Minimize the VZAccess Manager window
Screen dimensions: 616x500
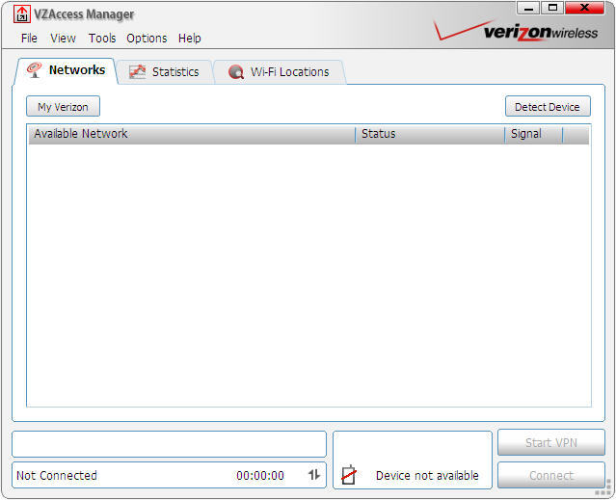[528, 8]
